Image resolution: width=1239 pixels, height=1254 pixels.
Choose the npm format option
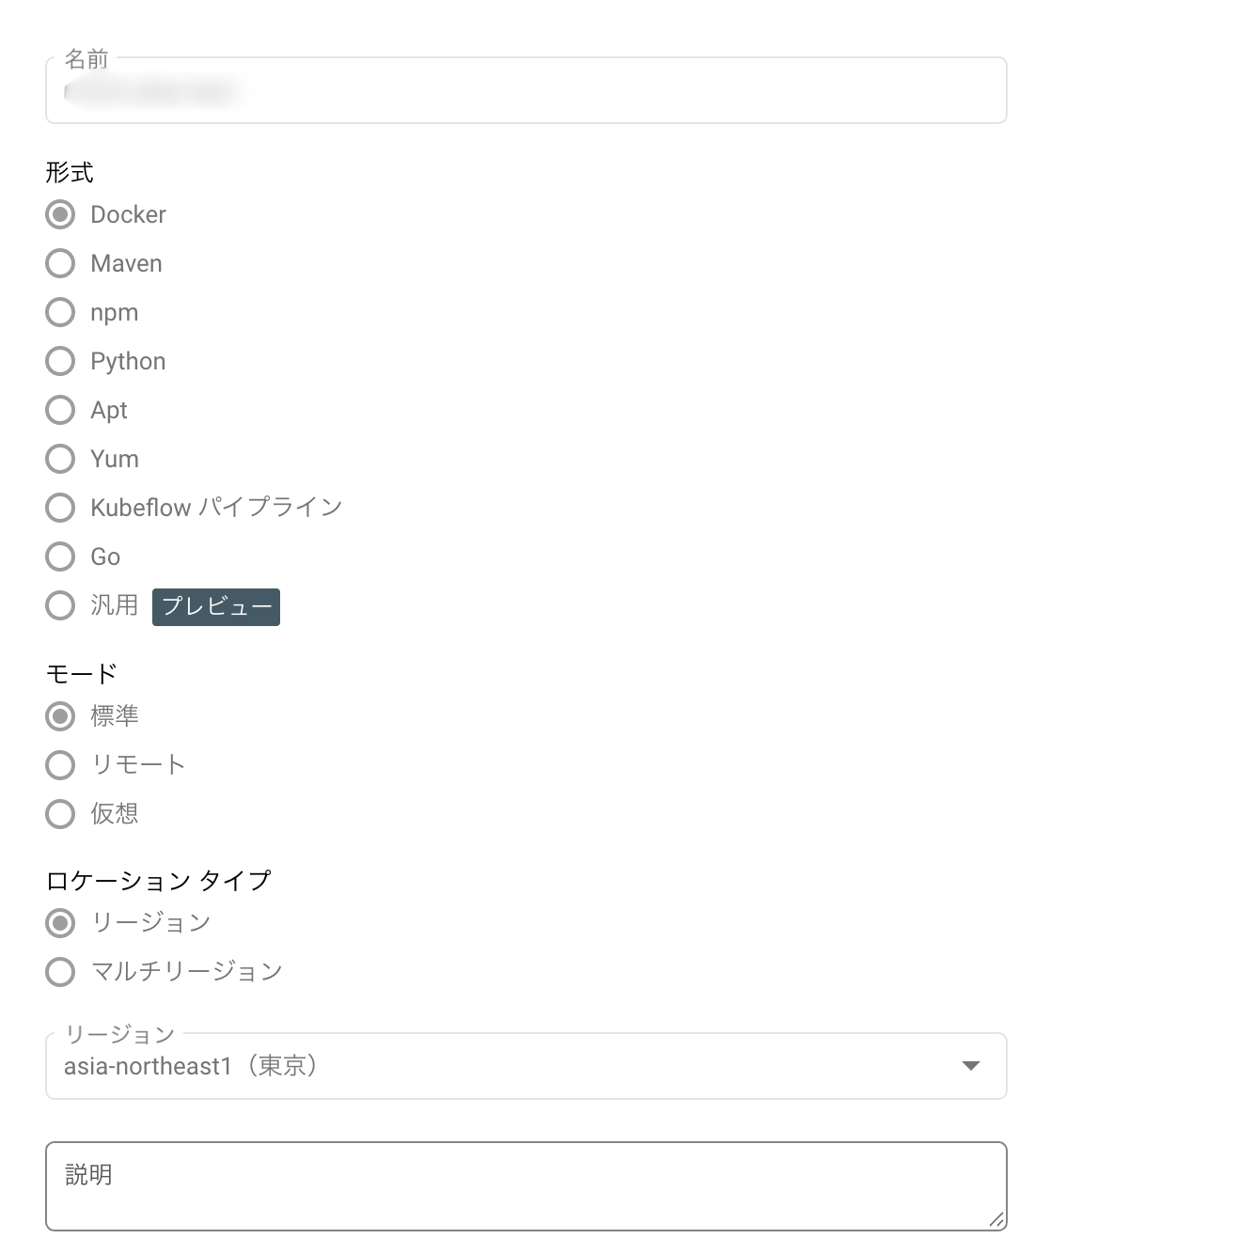click(x=60, y=312)
